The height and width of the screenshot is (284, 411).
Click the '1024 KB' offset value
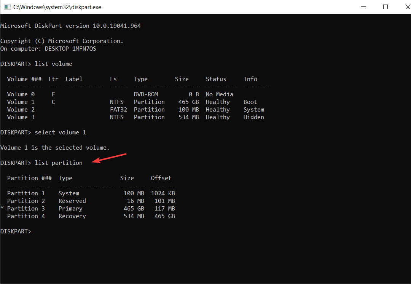[x=163, y=193]
